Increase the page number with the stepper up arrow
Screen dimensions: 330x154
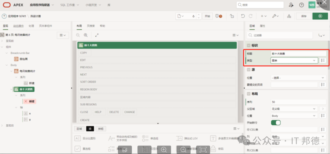(x=199, y=15)
